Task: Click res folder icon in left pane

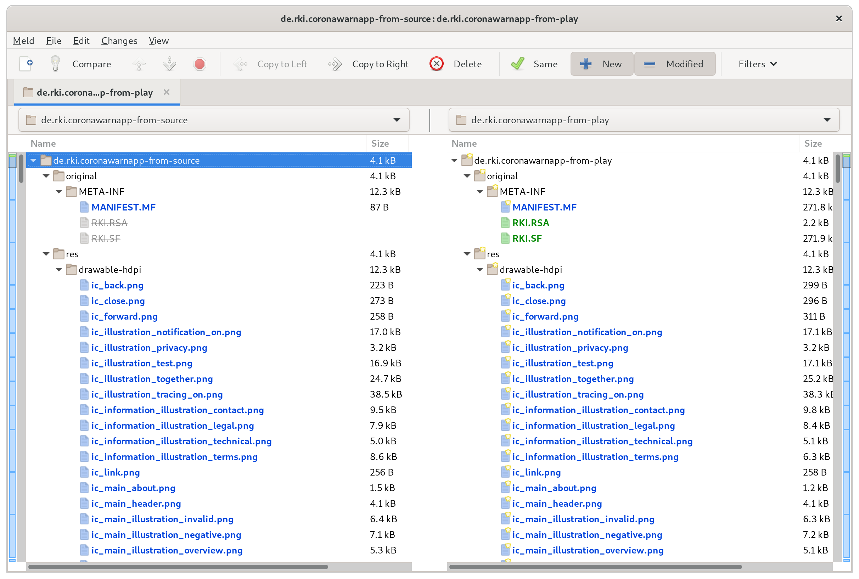Action: (x=59, y=254)
